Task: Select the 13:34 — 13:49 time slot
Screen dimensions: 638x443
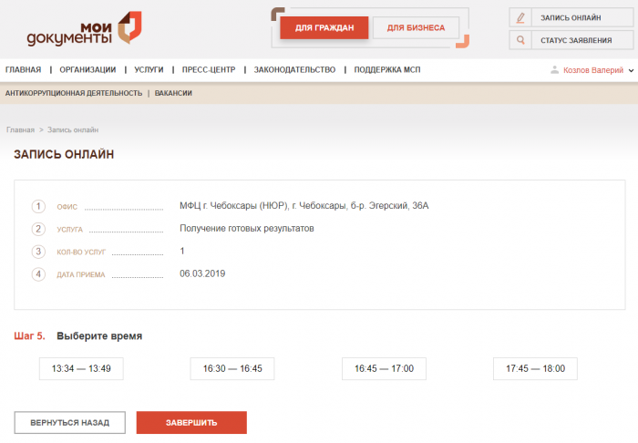Action: pyautogui.click(x=81, y=368)
